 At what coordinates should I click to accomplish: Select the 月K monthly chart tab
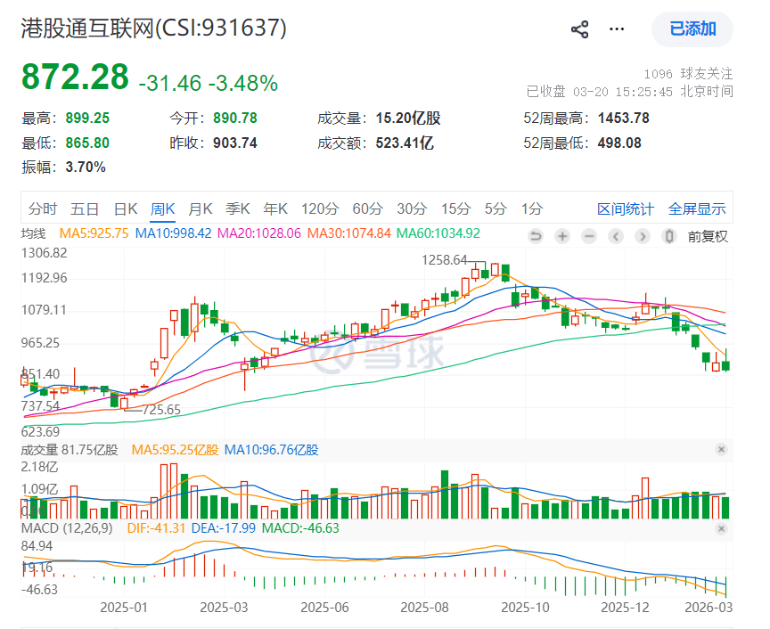[200, 208]
